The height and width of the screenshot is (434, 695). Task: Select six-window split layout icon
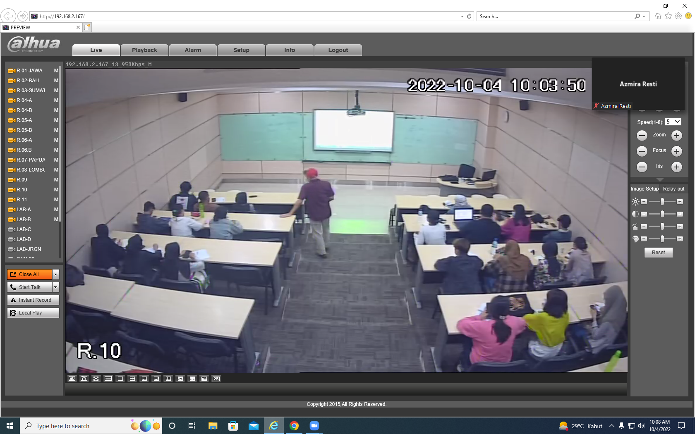[144, 379]
